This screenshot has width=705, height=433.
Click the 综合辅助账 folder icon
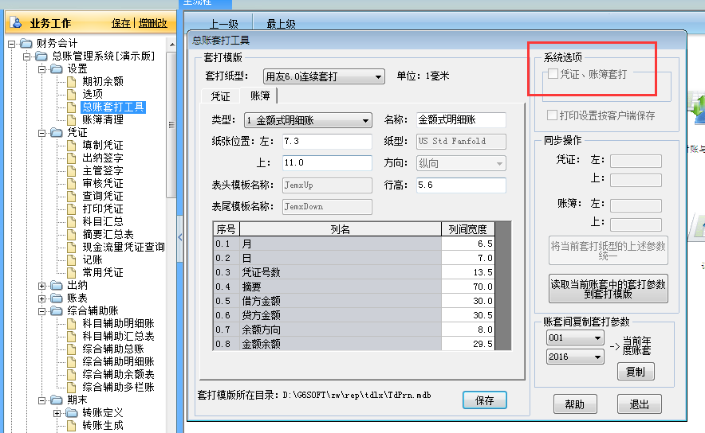[57, 310]
